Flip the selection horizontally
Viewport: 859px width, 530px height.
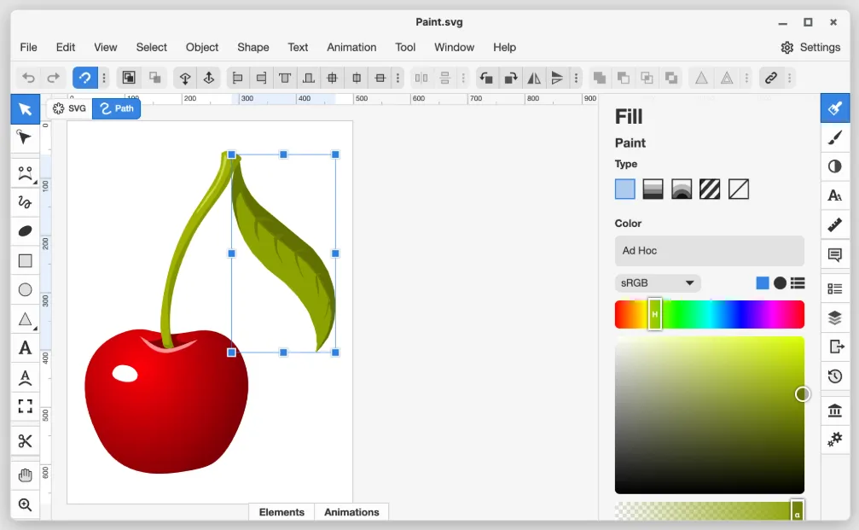pyautogui.click(x=534, y=78)
